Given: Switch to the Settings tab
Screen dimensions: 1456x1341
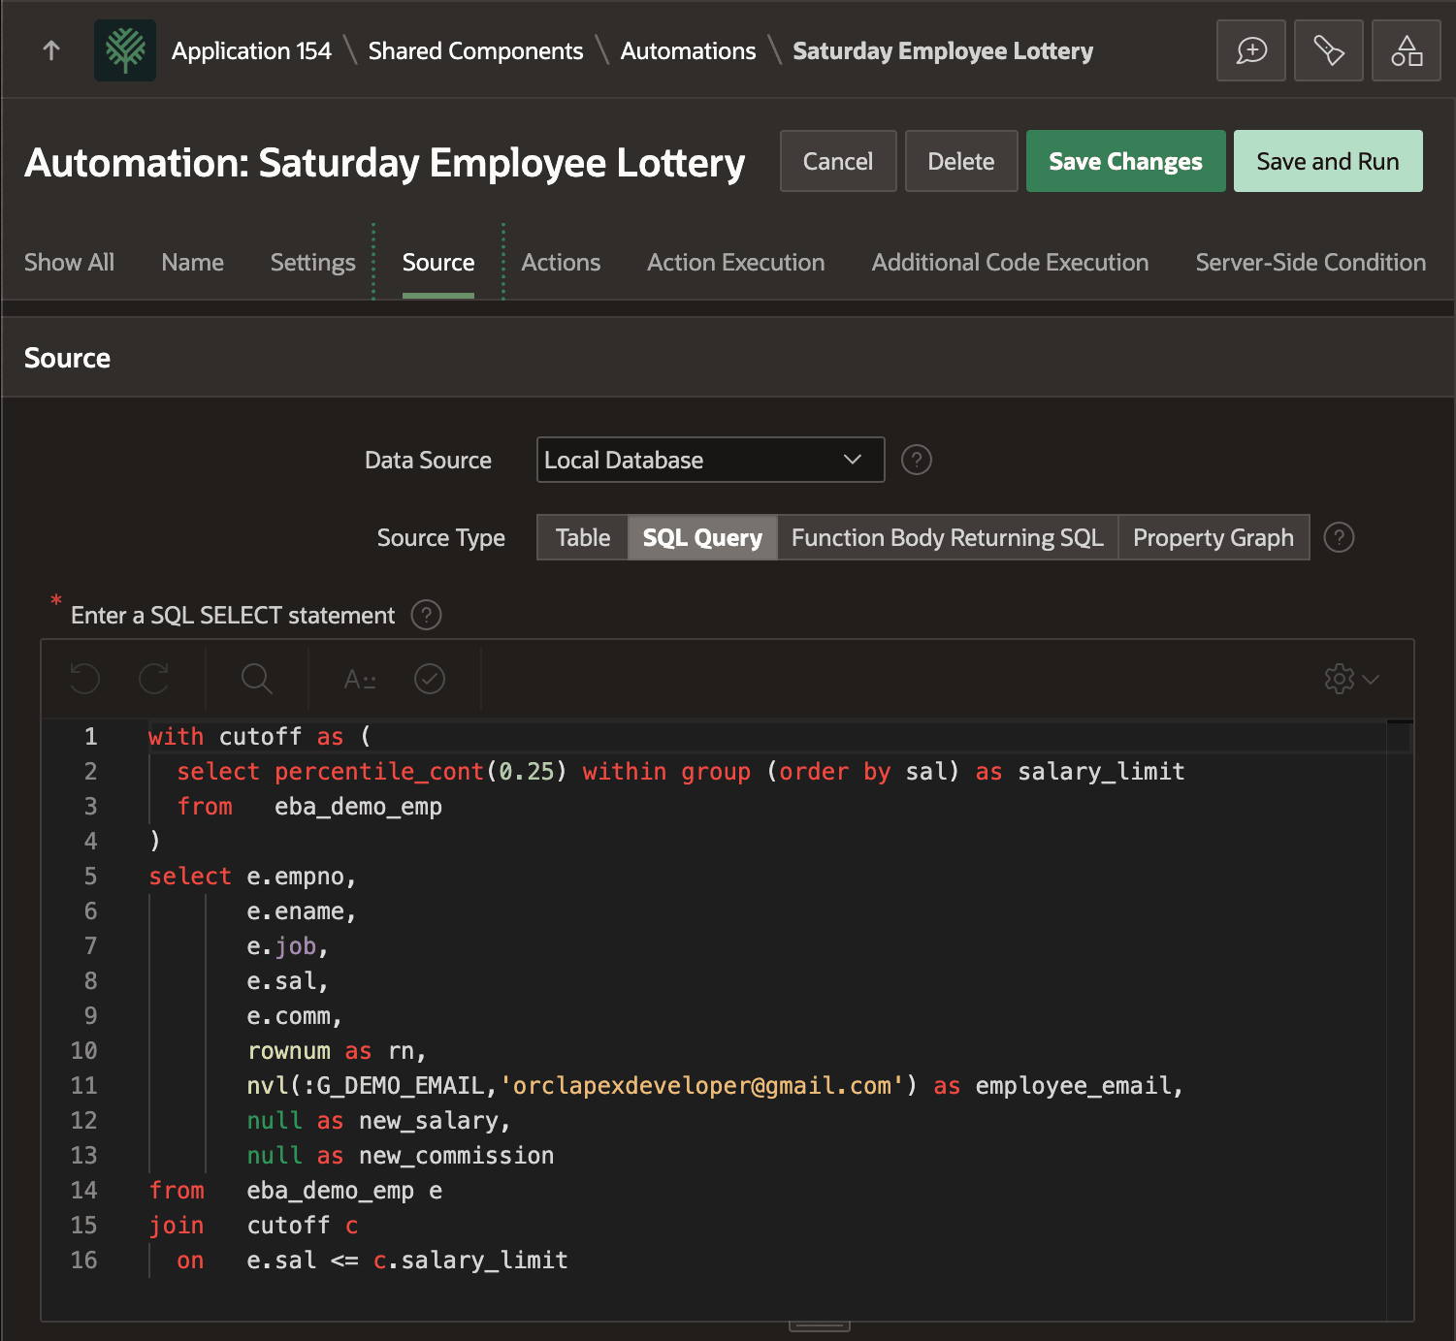Looking at the screenshot, I should pyautogui.click(x=312, y=262).
